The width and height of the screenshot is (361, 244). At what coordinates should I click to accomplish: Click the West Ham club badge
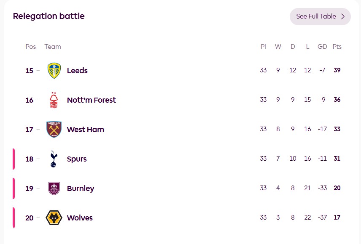pyautogui.click(x=54, y=130)
